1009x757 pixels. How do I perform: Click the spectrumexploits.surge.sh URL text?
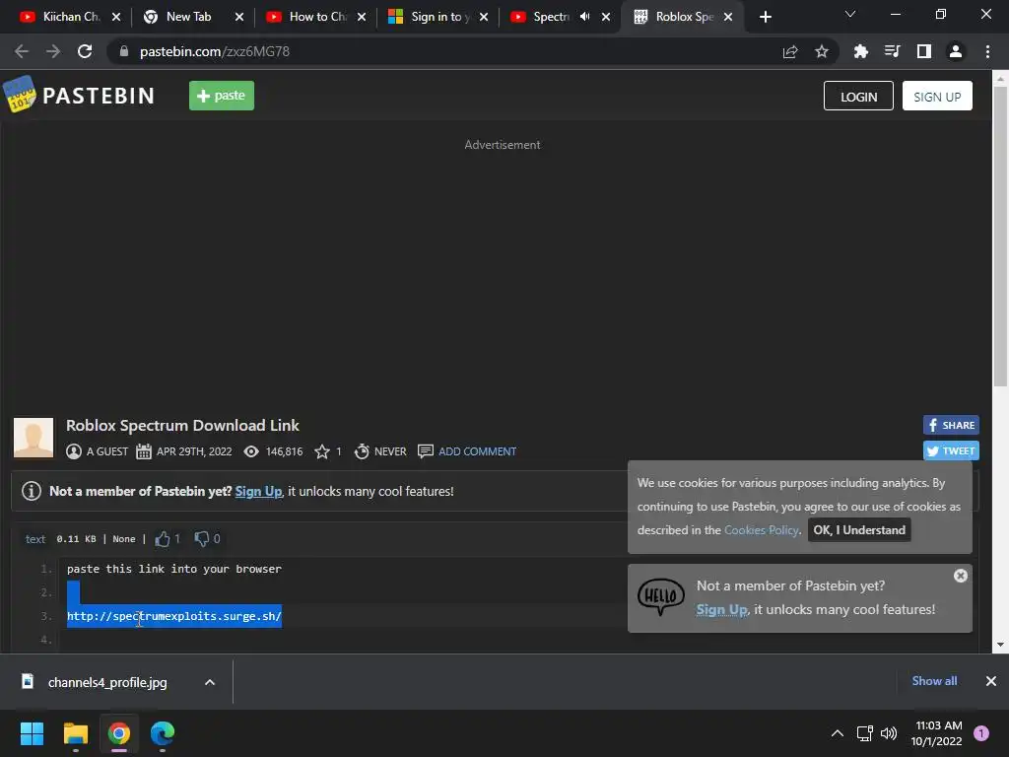click(174, 616)
